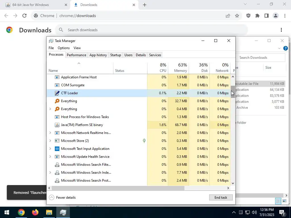Switch to the Details tab
The height and width of the screenshot is (218, 291).
[x=141, y=55]
